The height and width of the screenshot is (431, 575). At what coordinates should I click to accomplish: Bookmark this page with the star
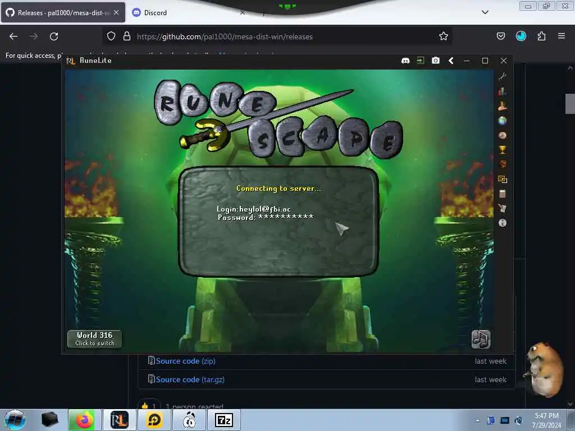[x=444, y=36]
